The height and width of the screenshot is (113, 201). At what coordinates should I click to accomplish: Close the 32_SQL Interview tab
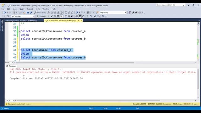[81, 20]
